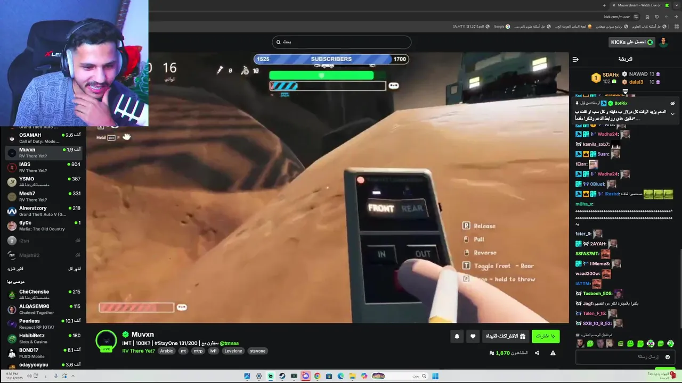Viewport: 682px width, 383px height.
Task: Open Steam from the taskbar
Action: pyautogui.click(x=282, y=376)
